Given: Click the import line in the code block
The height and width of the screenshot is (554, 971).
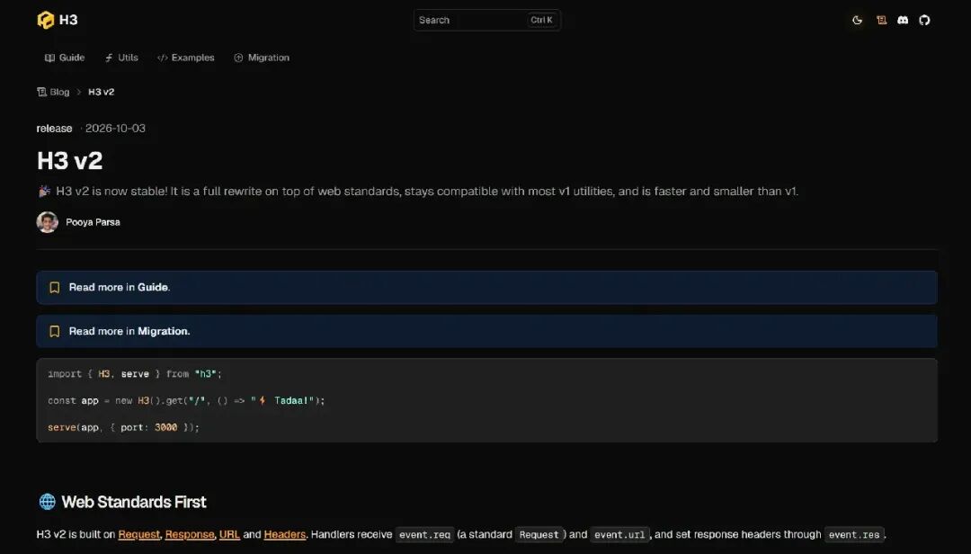Looking at the screenshot, I should click(134, 373).
